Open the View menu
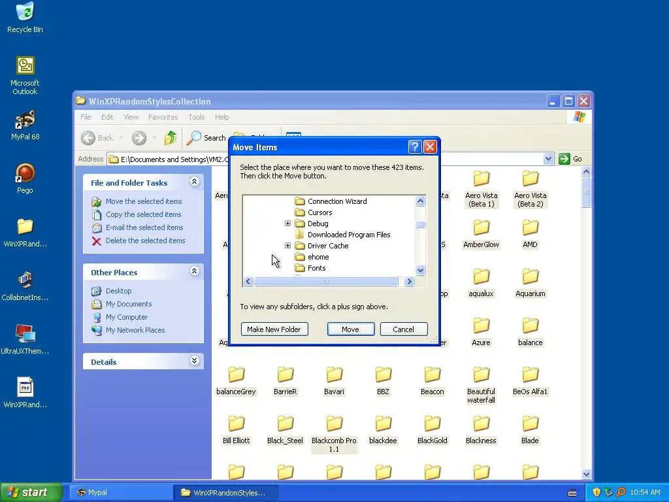 click(x=131, y=117)
